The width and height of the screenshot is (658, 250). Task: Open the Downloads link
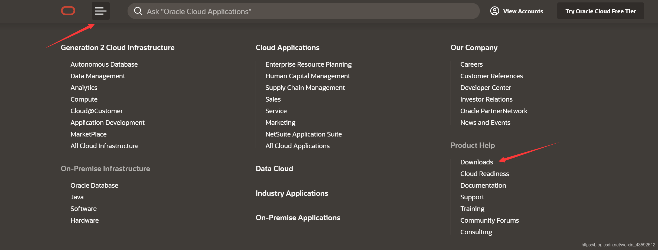(x=477, y=162)
